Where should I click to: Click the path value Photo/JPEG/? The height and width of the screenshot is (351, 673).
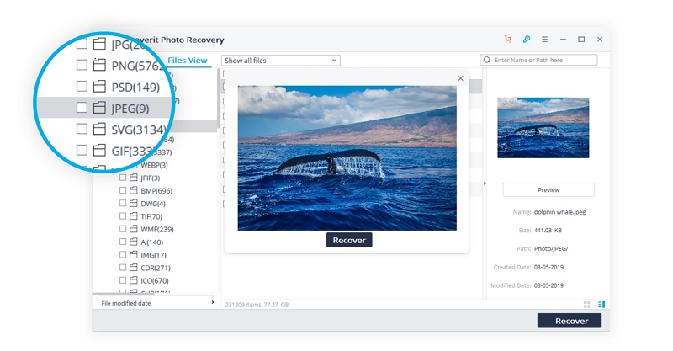pos(551,249)
